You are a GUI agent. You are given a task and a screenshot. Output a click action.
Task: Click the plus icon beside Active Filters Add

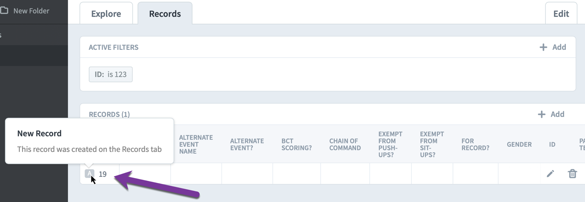tap(543, 47)
